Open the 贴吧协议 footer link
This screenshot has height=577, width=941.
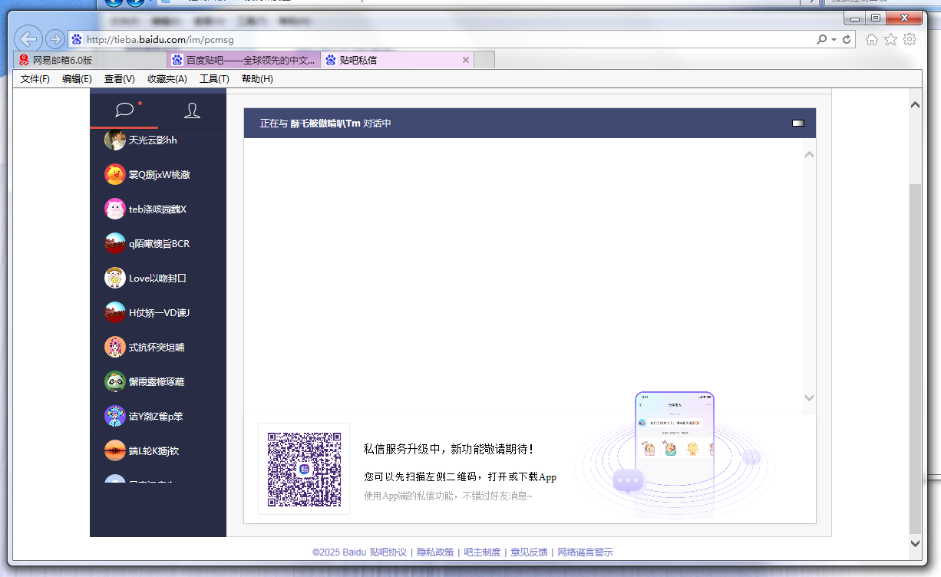click(x=388, y=552)
